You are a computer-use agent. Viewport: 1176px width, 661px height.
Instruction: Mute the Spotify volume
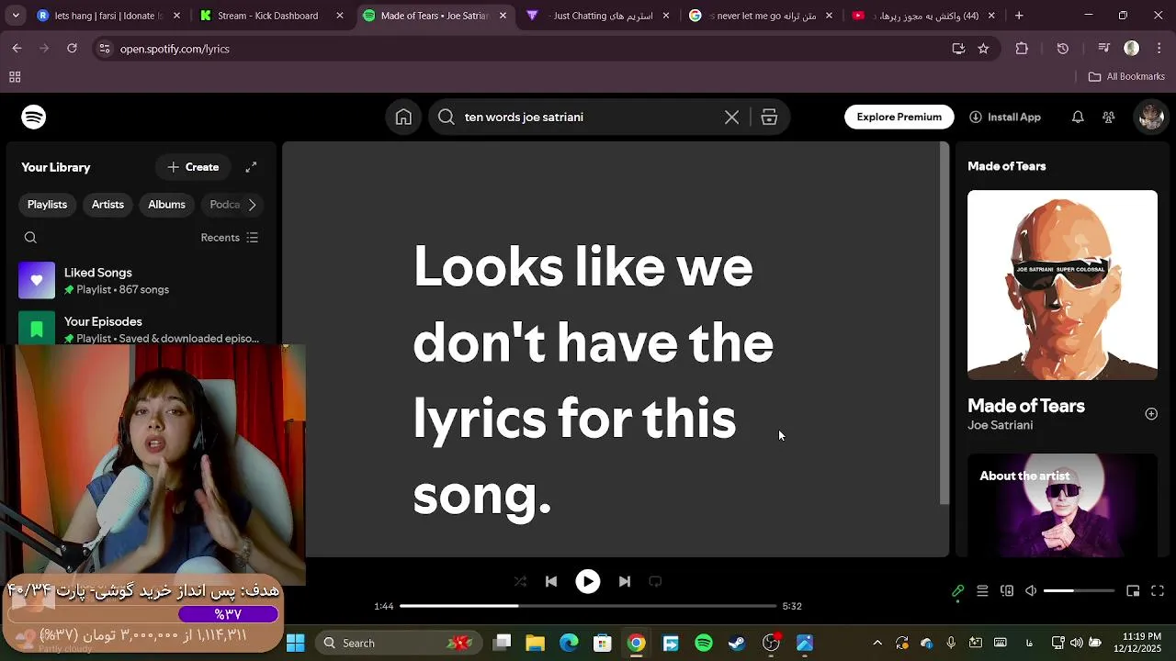click(x=1031, y=591)
